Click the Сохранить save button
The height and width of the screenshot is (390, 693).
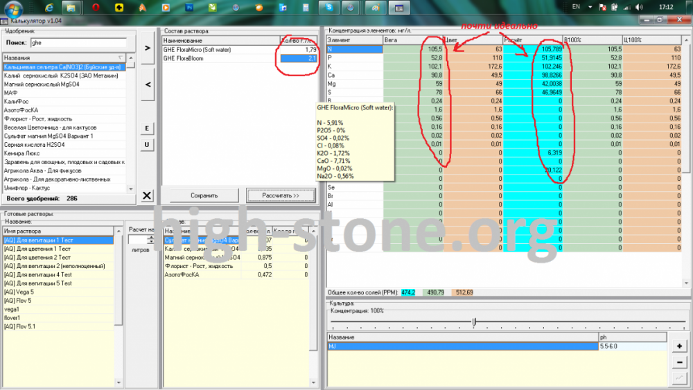[204, 195]
